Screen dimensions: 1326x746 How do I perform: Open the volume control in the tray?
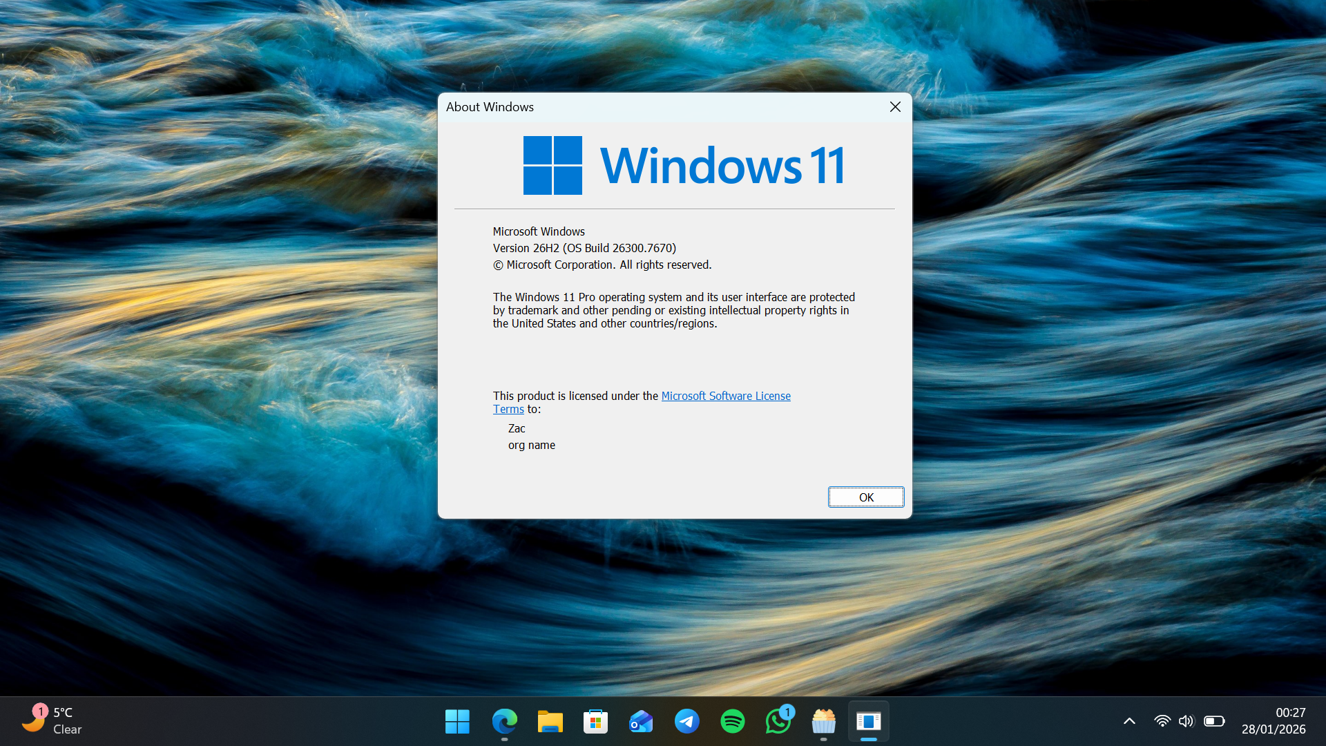1187,720
